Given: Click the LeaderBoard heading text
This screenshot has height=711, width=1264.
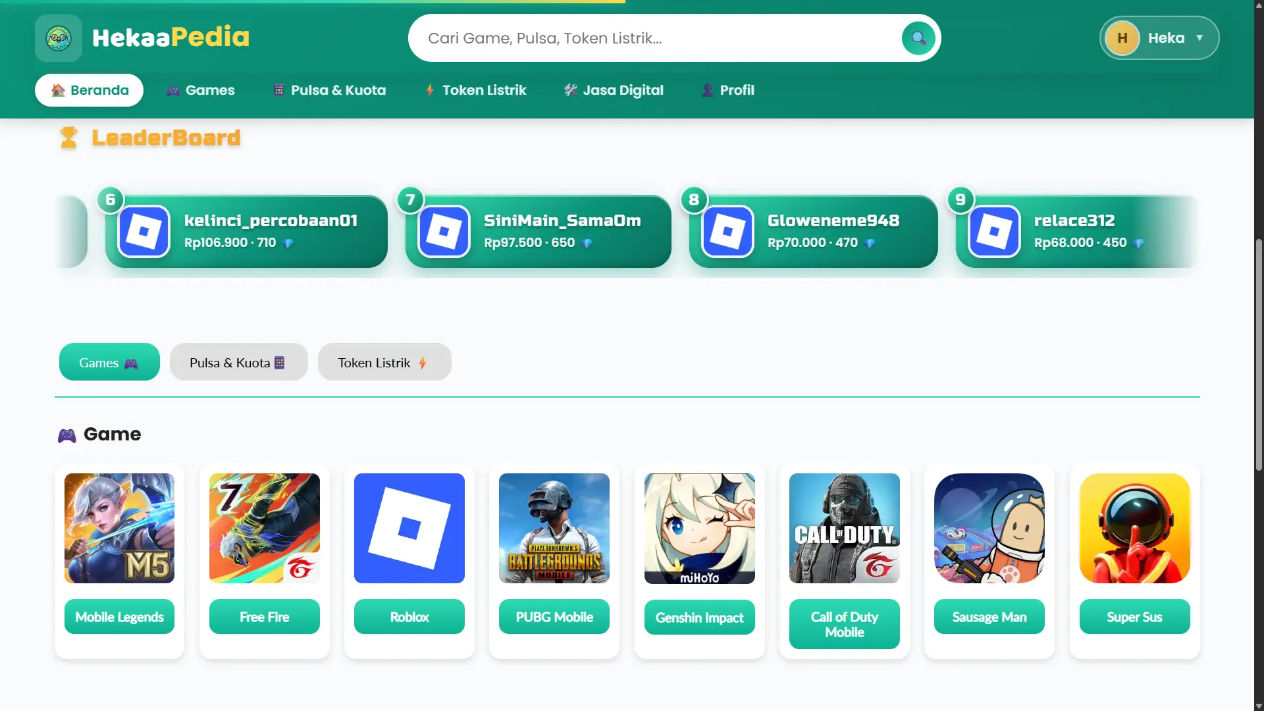Looking at the screenshot, I should [166, 138].
